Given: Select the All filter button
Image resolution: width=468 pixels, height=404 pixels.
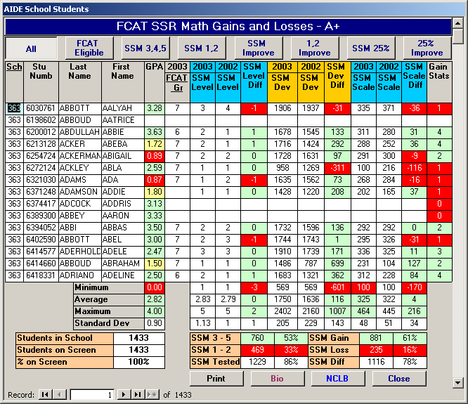Looking at the screenshot, I should pyautogui.click(x=31, y=48).
